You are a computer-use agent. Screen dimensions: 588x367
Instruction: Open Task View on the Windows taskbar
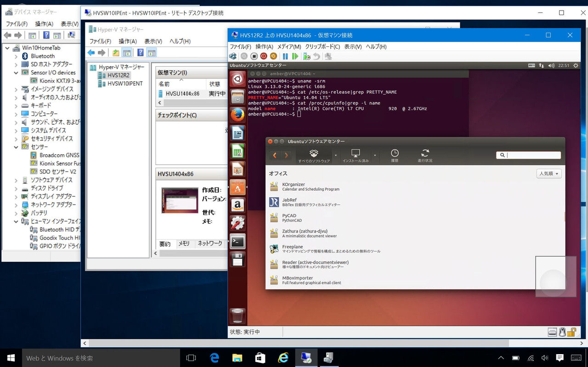point(191,358)
